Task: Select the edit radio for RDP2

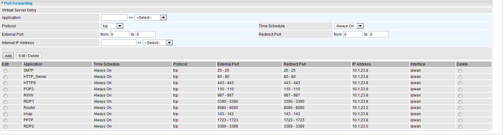Action: click(x=6, y=127)
